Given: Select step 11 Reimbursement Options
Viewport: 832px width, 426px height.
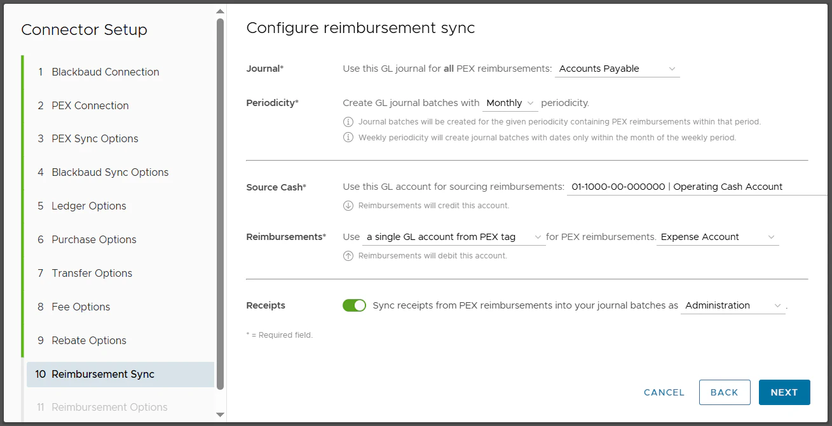Looking at the screenshot, I should point(120,407).
